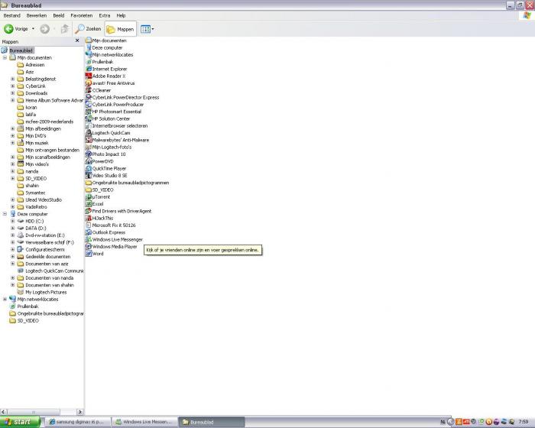535x428 pixels.
Task: Select Symantec folder in tree
Action: [x=31, y=193]
